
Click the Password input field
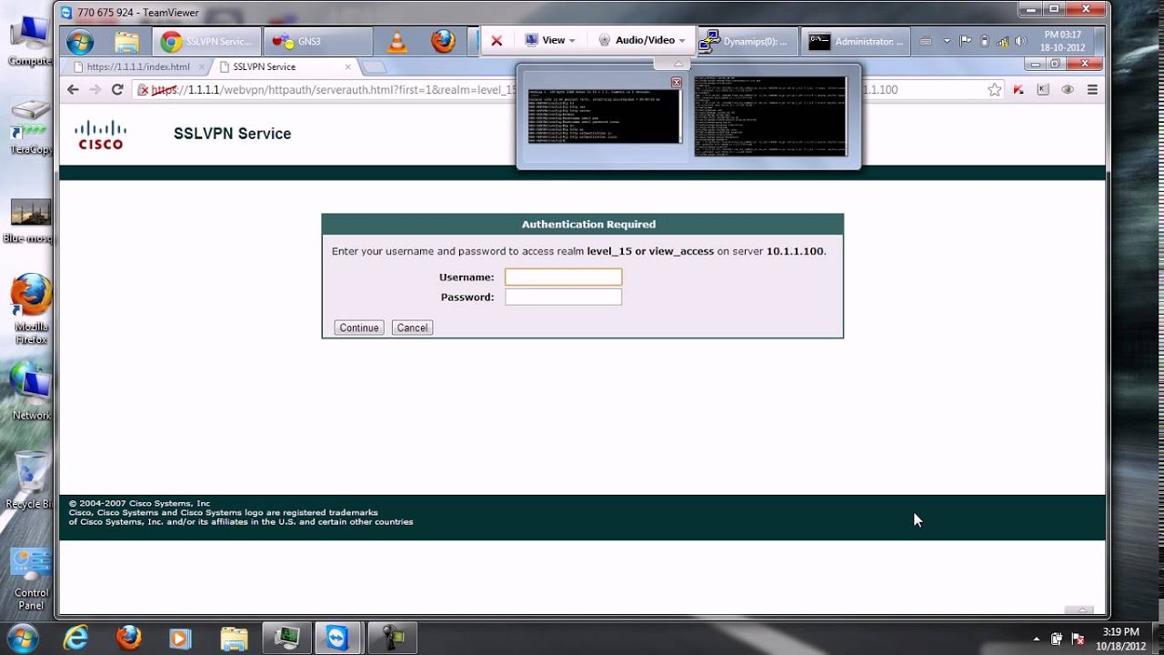click(x=563, y=297)
